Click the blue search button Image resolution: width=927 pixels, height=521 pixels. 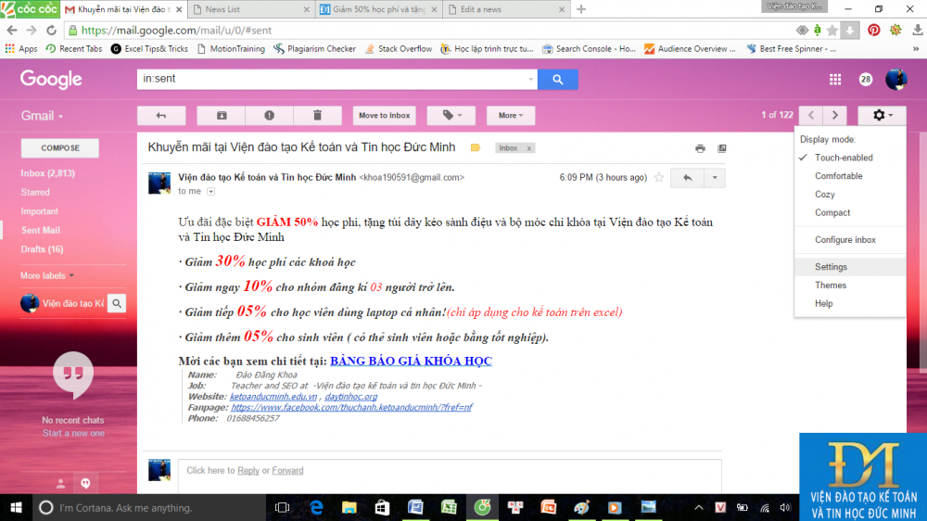click(x=557, y=79)
